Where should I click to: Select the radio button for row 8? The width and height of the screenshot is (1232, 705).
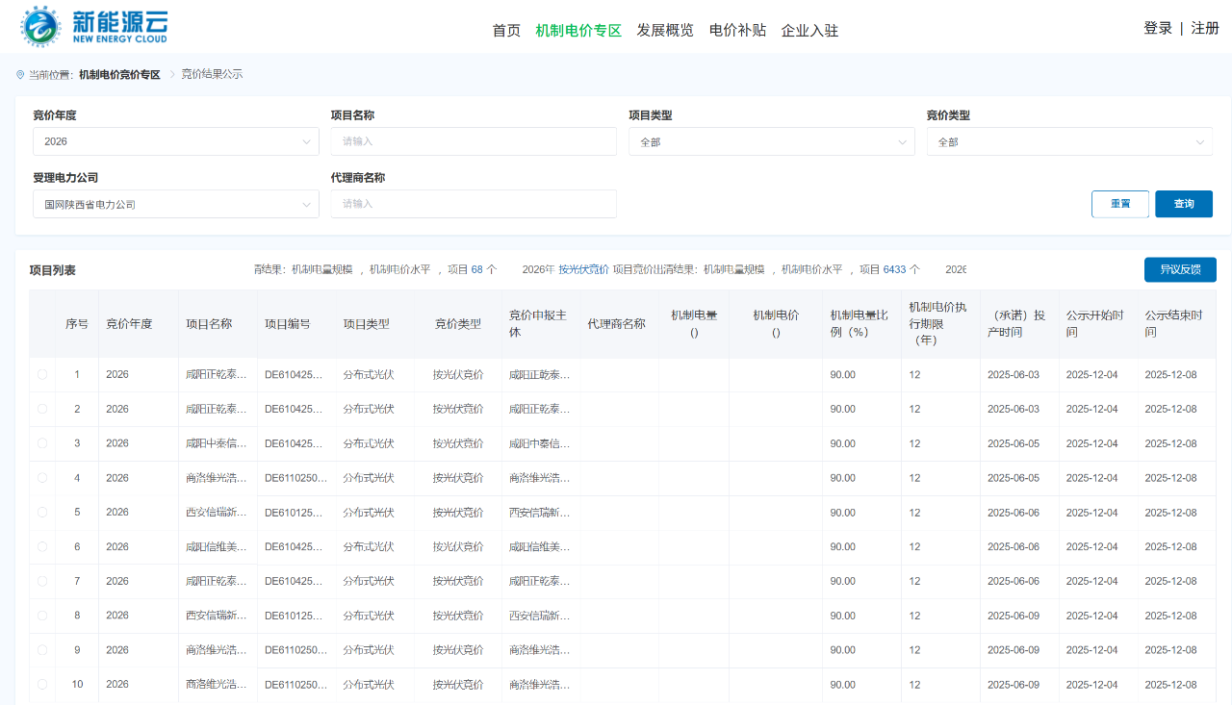tap(42, 616)
